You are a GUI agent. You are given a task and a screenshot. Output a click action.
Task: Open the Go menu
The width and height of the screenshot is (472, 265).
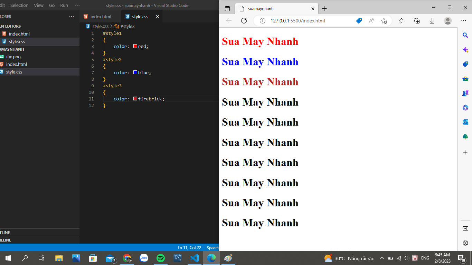click(x=52, y=6)
